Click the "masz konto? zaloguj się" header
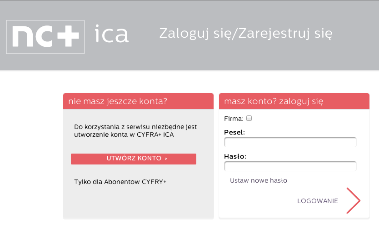This screenshot has height=229, width=379. point(274,101)
